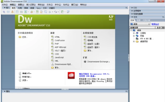Image resolution: width=165 pixels, height=102 pixels.
Task: Click the Media insert icon
Action: tap(32, 12)
